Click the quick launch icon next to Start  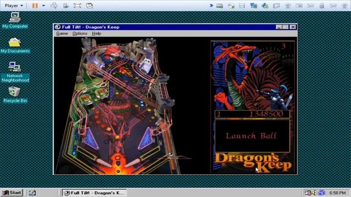pos(32,193)
